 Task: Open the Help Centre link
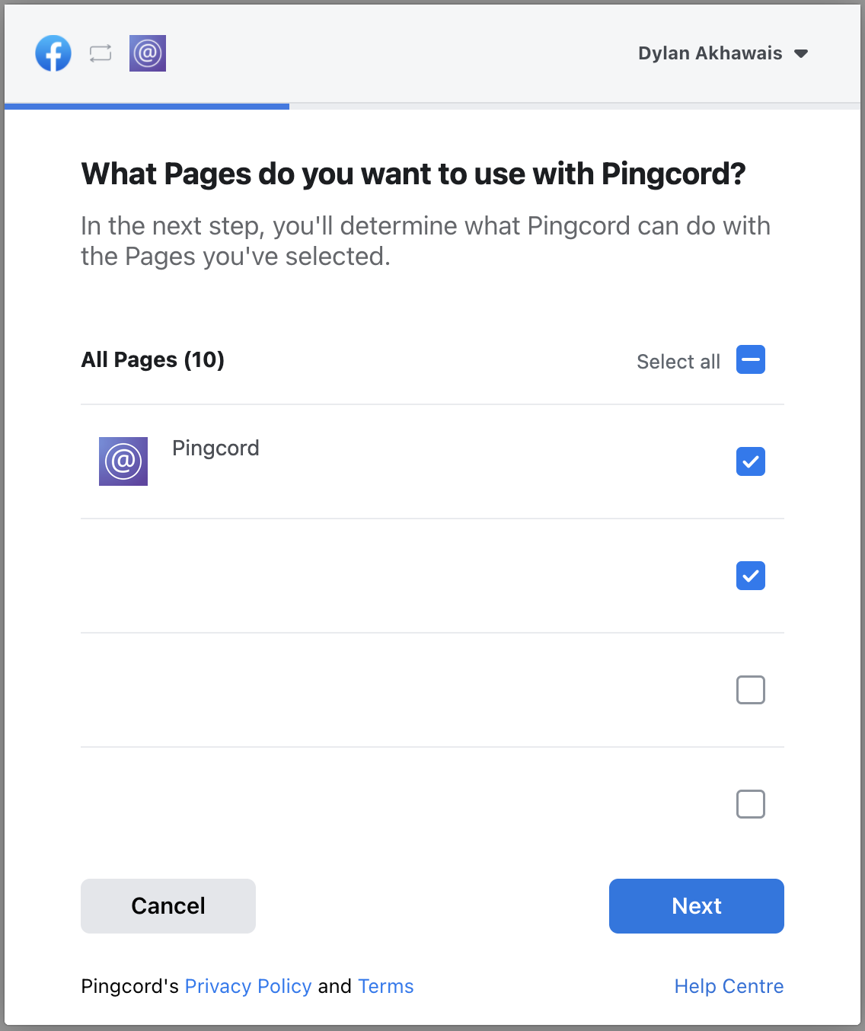coord(729,986)
